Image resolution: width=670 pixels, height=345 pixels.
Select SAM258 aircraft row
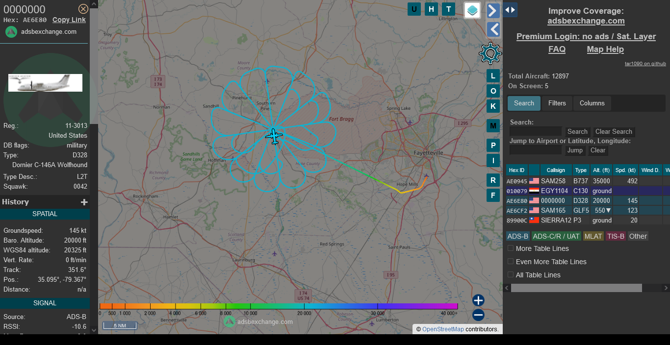pos(588,181)
